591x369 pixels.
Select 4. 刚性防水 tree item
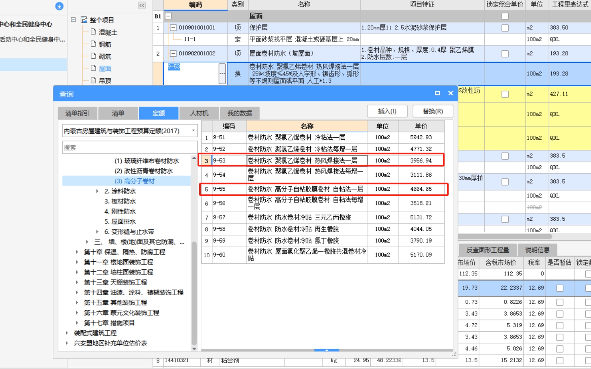tap(120, 211)
